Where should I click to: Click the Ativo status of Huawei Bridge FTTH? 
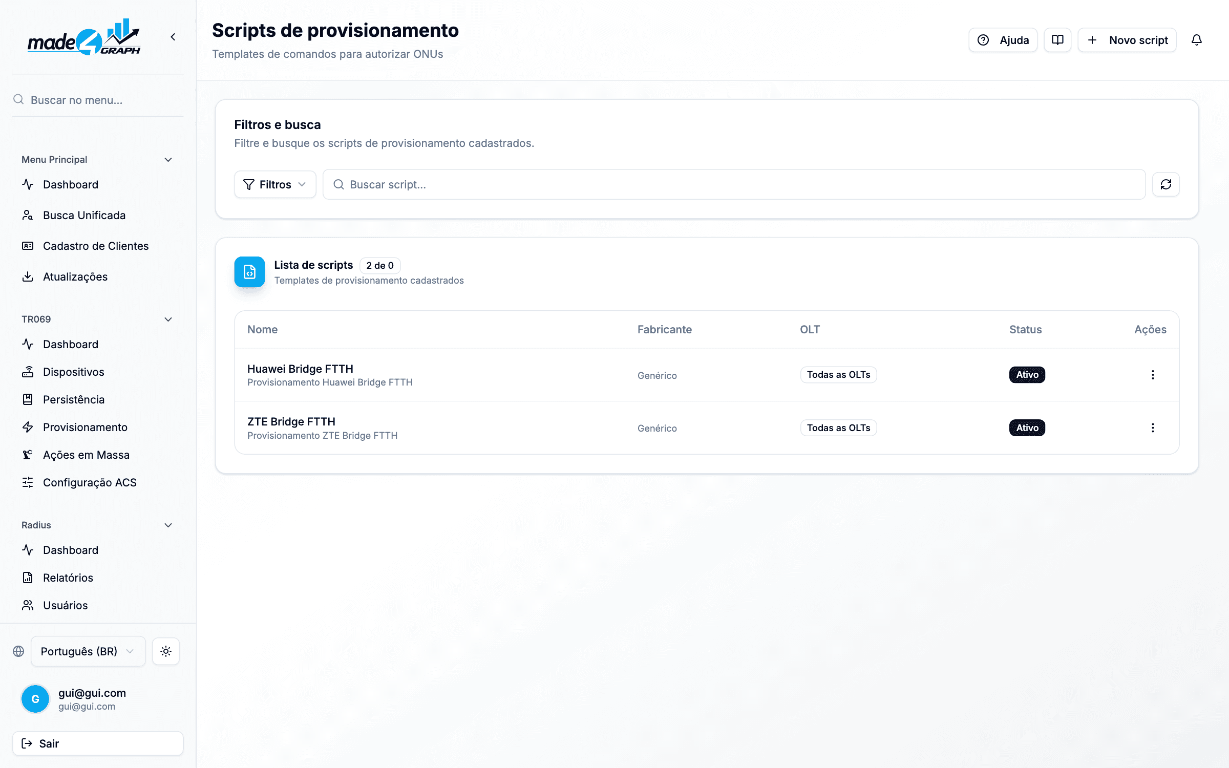[x=1027, y=375]
